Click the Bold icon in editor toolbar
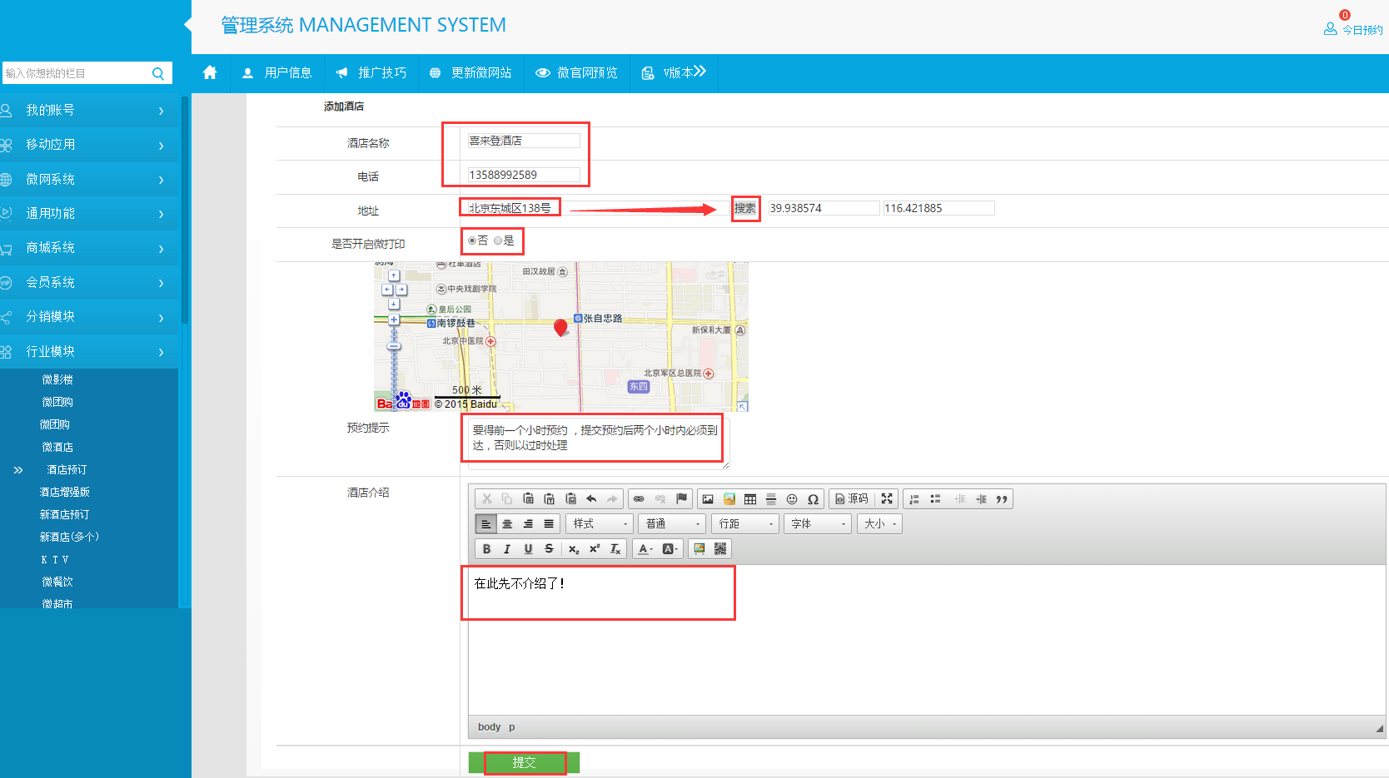 click(486, 549)
